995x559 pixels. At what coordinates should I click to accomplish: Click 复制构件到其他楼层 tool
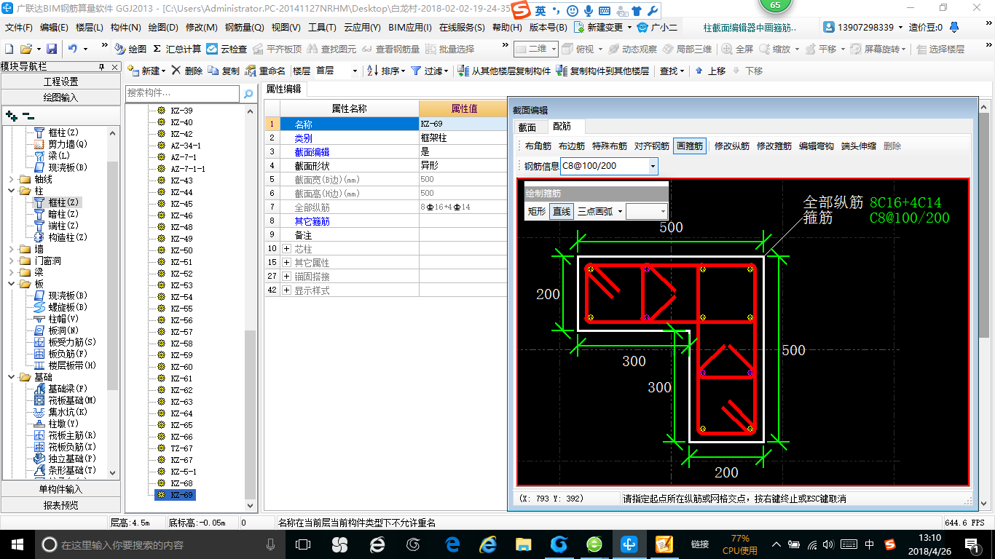tap(602, 71)
